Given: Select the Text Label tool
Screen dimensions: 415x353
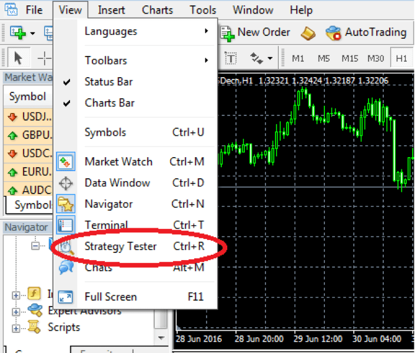Looking at the screenshot, I should pos(231,58).
